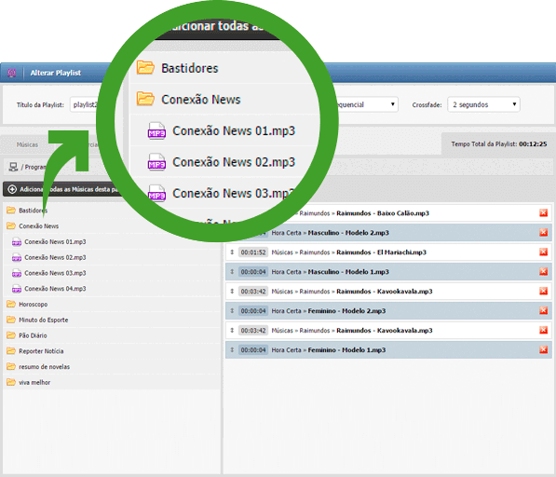Click reorder arrows on Feminino - Modelo 2.mp3
Image resolution: width=556 pixels, height=477 pixels.
(x=232, y=310)
